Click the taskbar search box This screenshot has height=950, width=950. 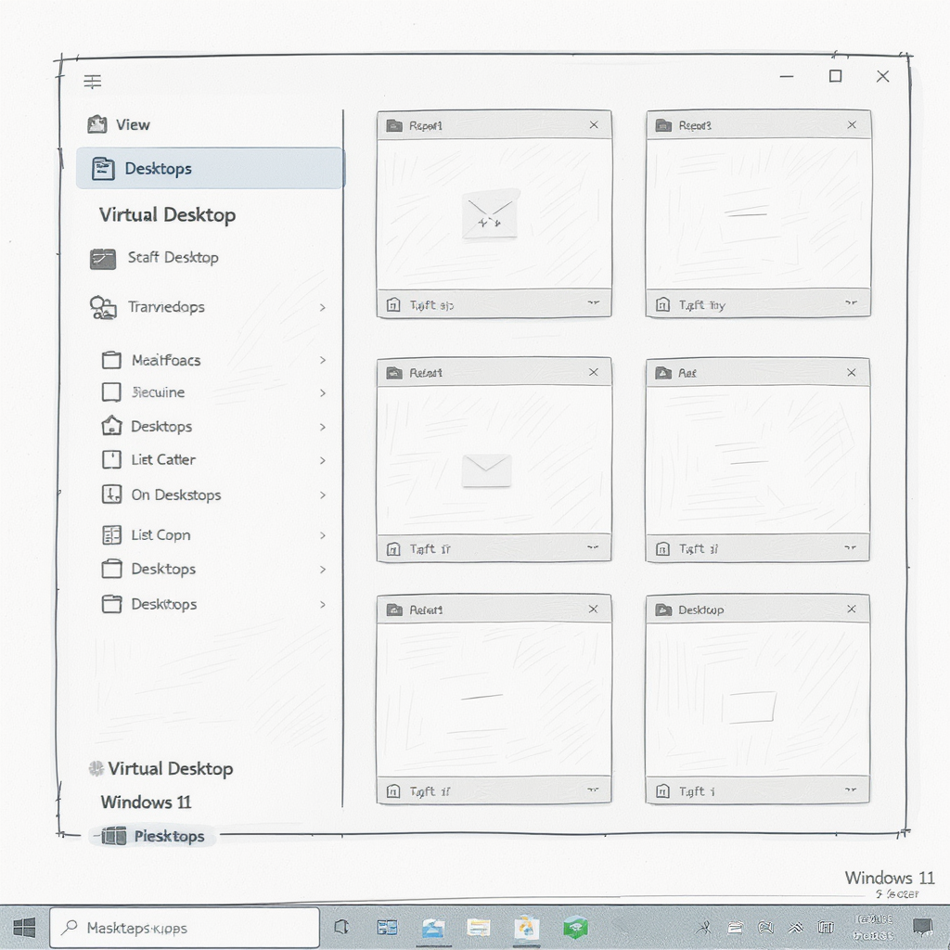point(185,928)
